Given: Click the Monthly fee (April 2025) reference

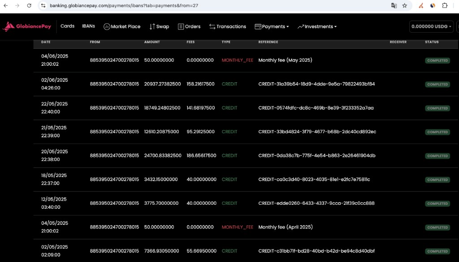Looking at the screenshot, I should [x=286, y=227].
